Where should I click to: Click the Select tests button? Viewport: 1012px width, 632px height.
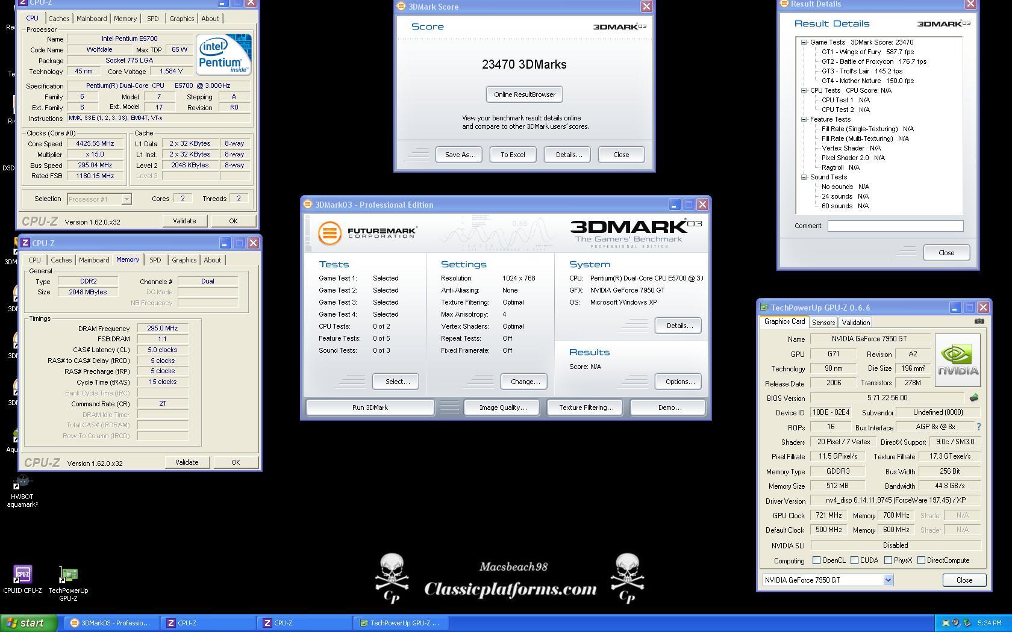pyautogui.click(x=397, y=382)
